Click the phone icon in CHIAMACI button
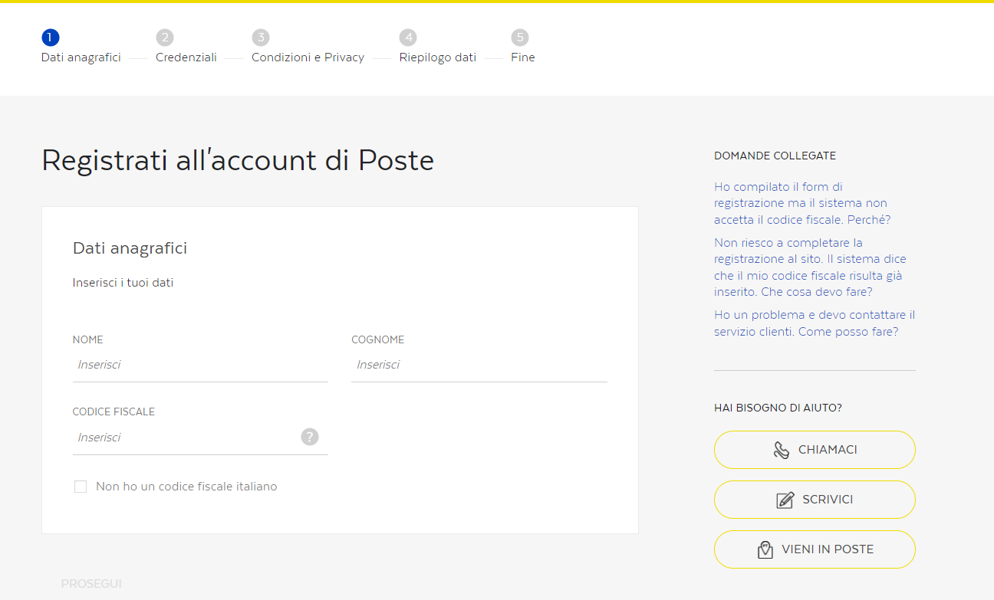994x600 pixels. click(782, 450)
